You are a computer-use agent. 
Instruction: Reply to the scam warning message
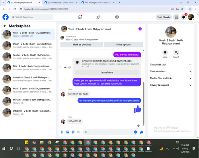click(x=65, y=67)
